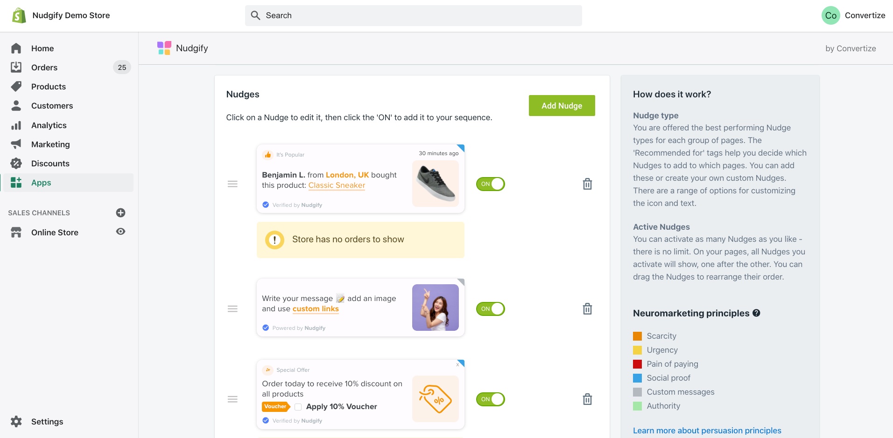Open the Online Store sales channel
The width and height of the screenshot is (893, 438).
[x=55, y=232]
